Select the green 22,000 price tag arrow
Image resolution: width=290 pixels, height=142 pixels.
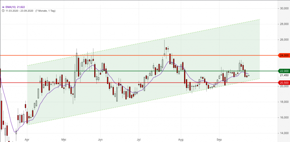point(283,71)
